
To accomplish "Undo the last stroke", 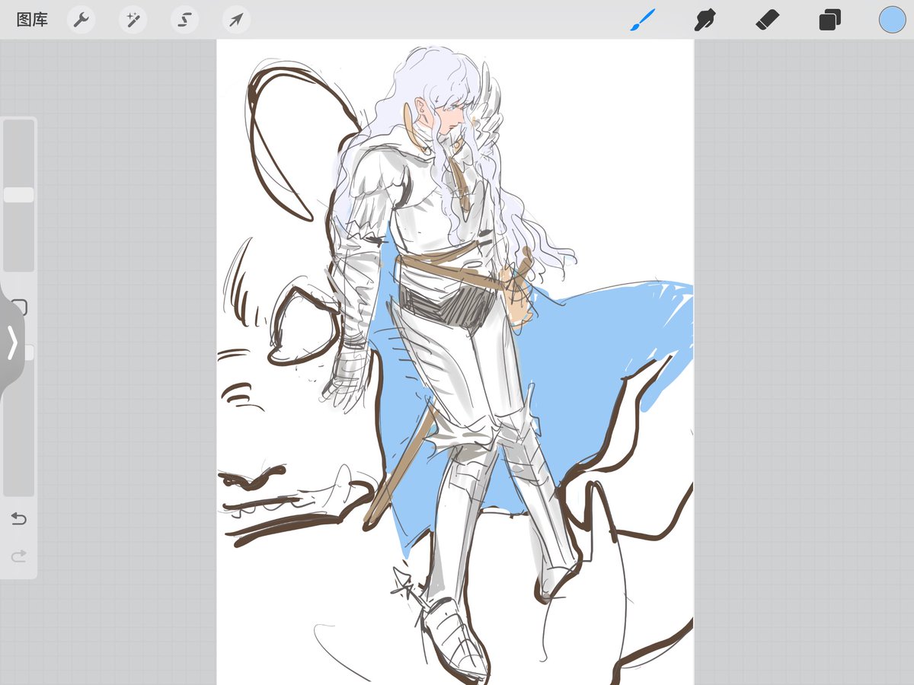I will (x=18, y=519).
